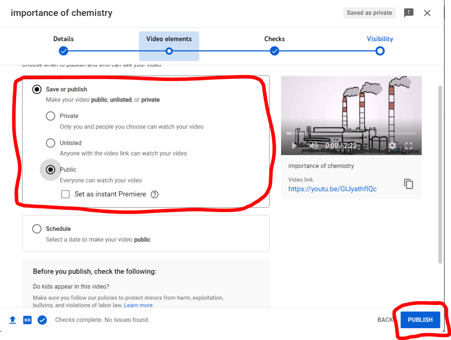Copy the video link icon
451x340 pixels.
[x=409, y=184]
